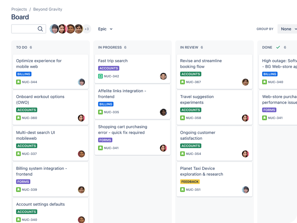Click assignee avatar on Travel suggestion experiments card
297x223 pixels.
[x=245, y=118]
